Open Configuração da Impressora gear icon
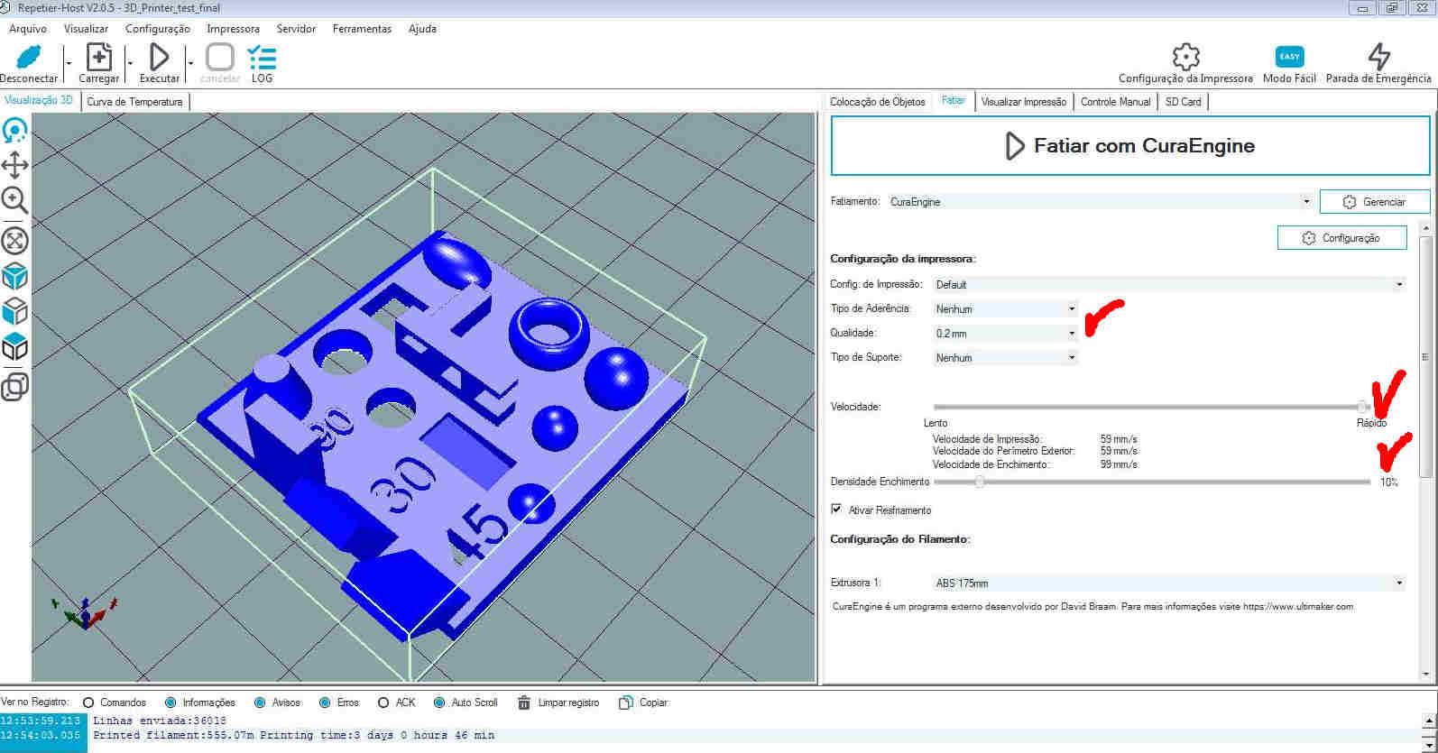 [x=1185, y=57]
